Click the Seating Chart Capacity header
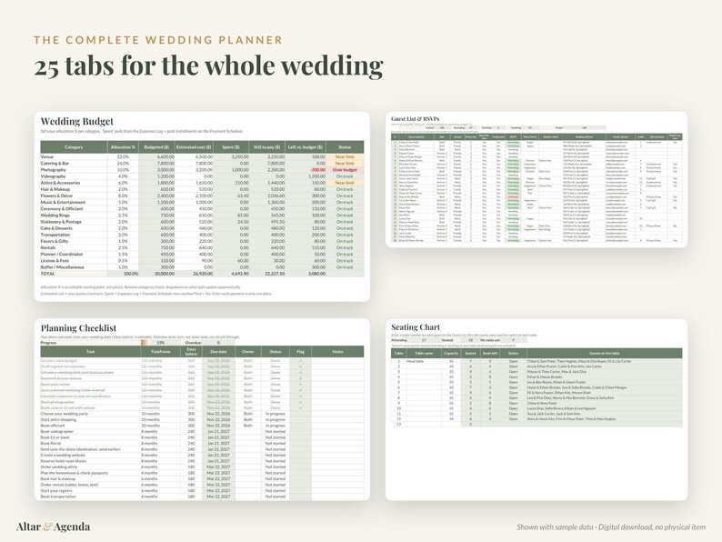Viewport: 722px width, 542px height. (451, 353)
